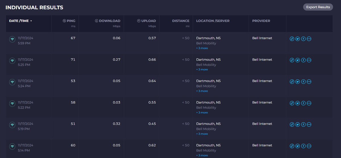Copy link icon for 5:25 PM result
Viewport: 341px width, 158px height.
click(x=292, y=60)
